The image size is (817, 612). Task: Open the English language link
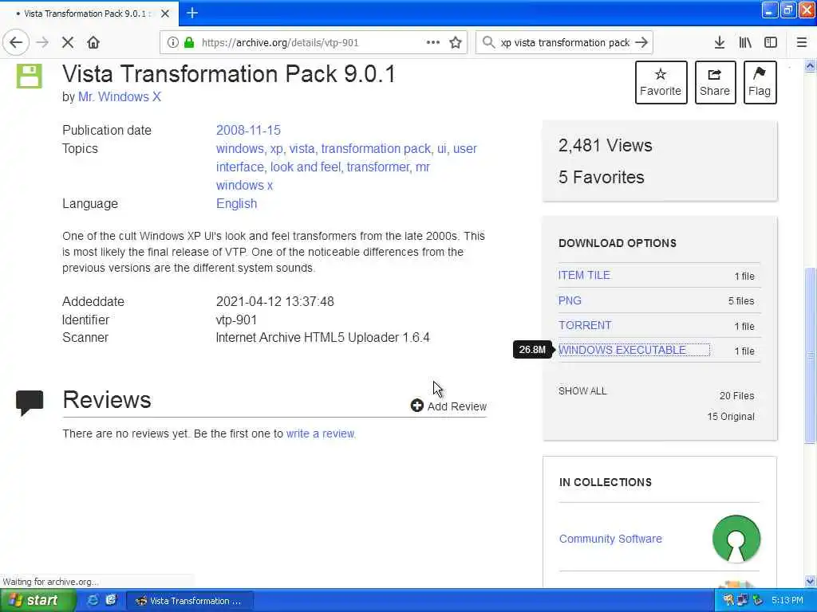[x=236, y=203]
